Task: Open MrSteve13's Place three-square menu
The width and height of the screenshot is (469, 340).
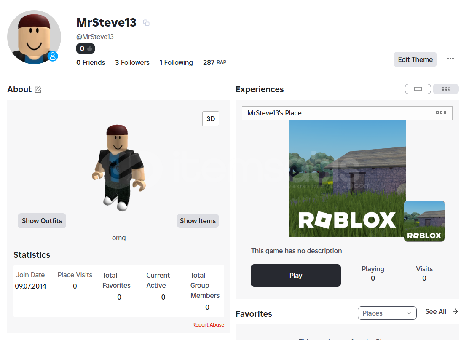Action: pos(441,113)
